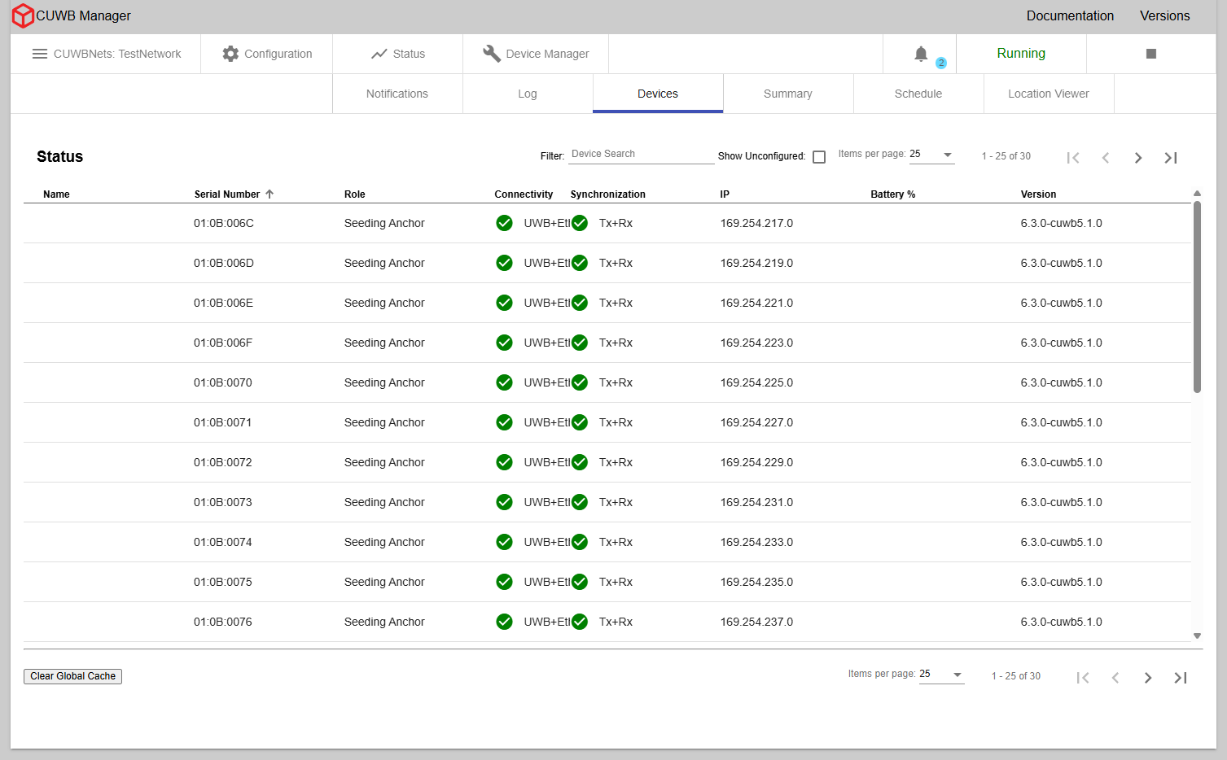Go to previous page in bottom paginator
The height and width of the screenshot is (760, 1227).
click(x=1115, y=678)
